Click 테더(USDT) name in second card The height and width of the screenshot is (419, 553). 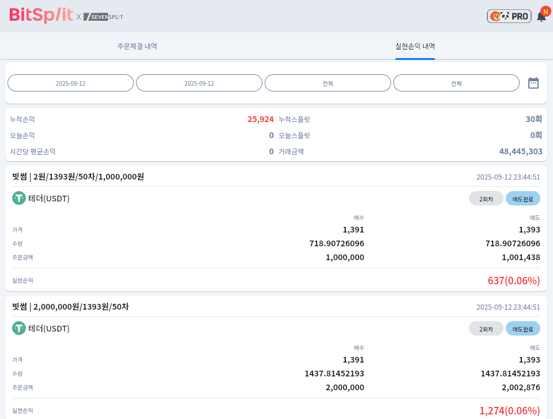coord(49,329)
